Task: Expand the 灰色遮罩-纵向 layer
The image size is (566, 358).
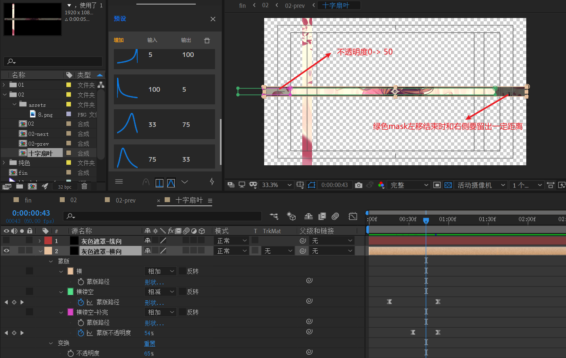Action: (40, 241)
